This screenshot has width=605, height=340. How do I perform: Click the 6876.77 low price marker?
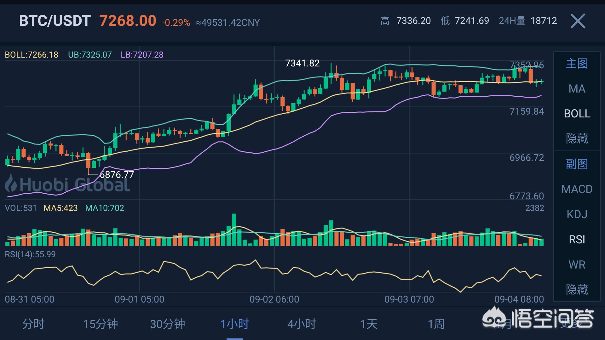(x=117, y=175)
